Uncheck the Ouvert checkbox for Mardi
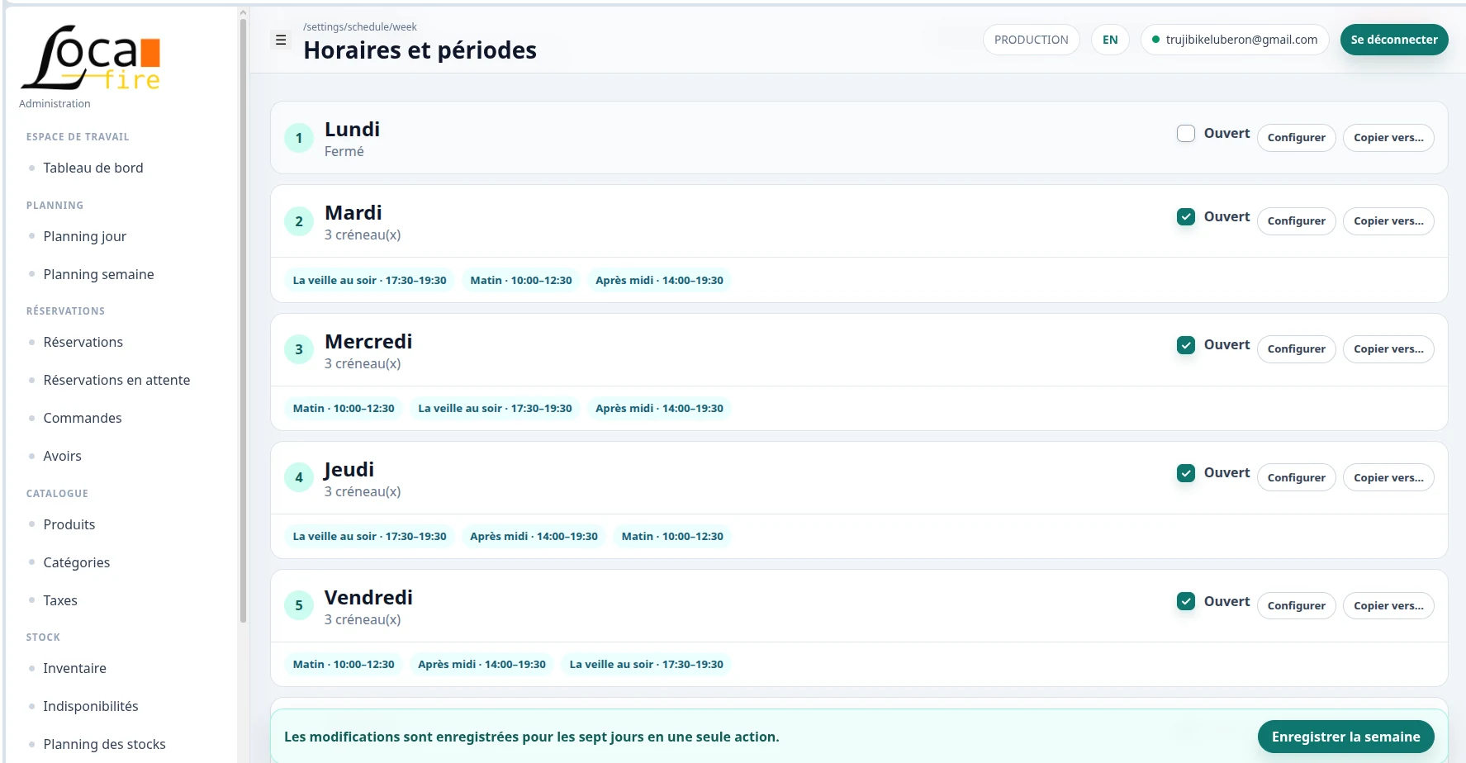Image resolution: width=1466 pixels, height=763 pixels. [x=1186, y=216]
